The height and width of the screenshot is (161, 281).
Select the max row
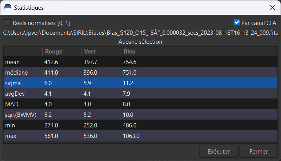click(10, 136)
